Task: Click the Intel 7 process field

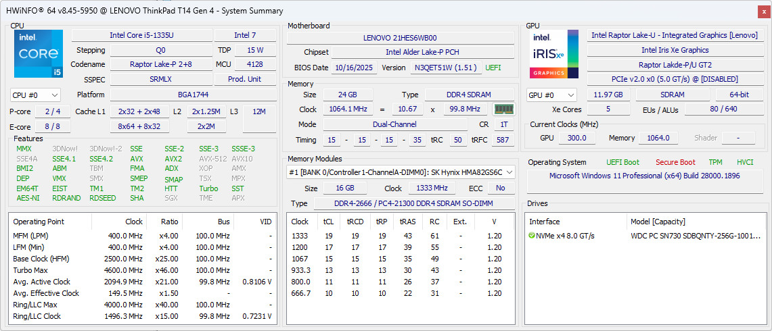Action: tap(245, 35)
